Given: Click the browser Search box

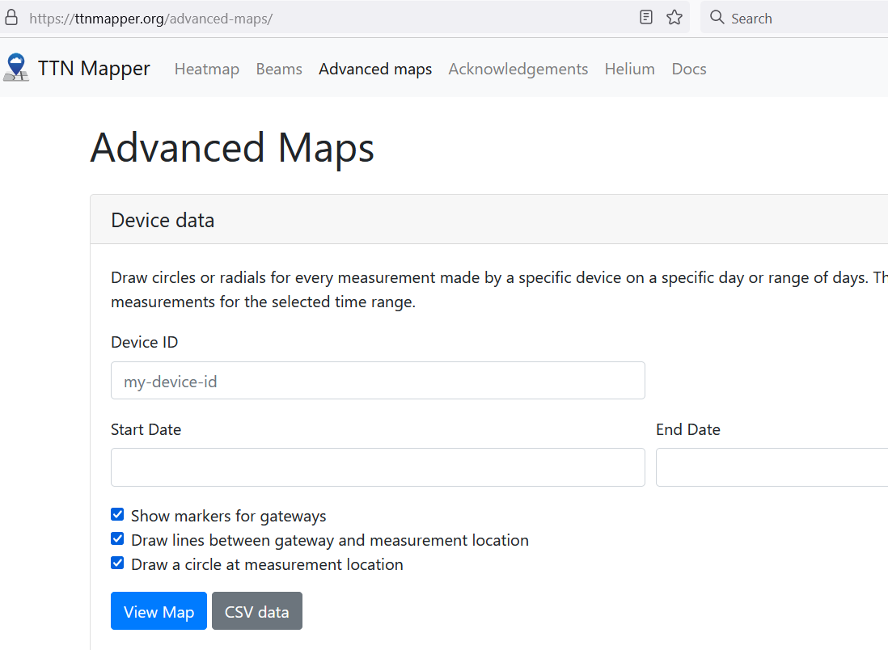Looking at the screenshot, I should [x=794, y=18].
